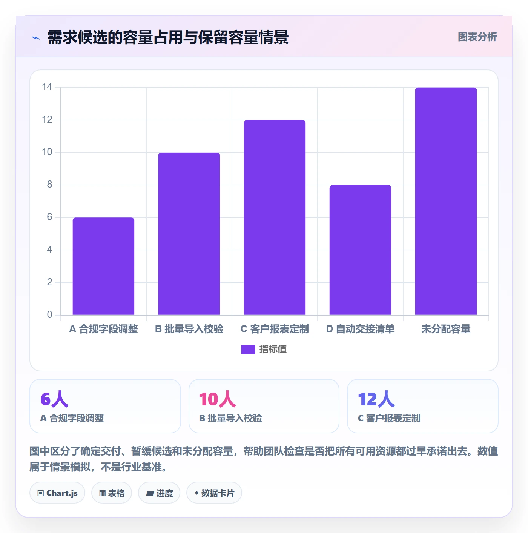Viewport: 528px width, 533px height.
Task: Click the axis label 未分配容量
Action: (x=446, y=329)
